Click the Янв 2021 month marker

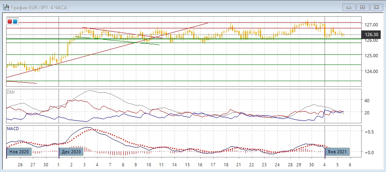337,152
